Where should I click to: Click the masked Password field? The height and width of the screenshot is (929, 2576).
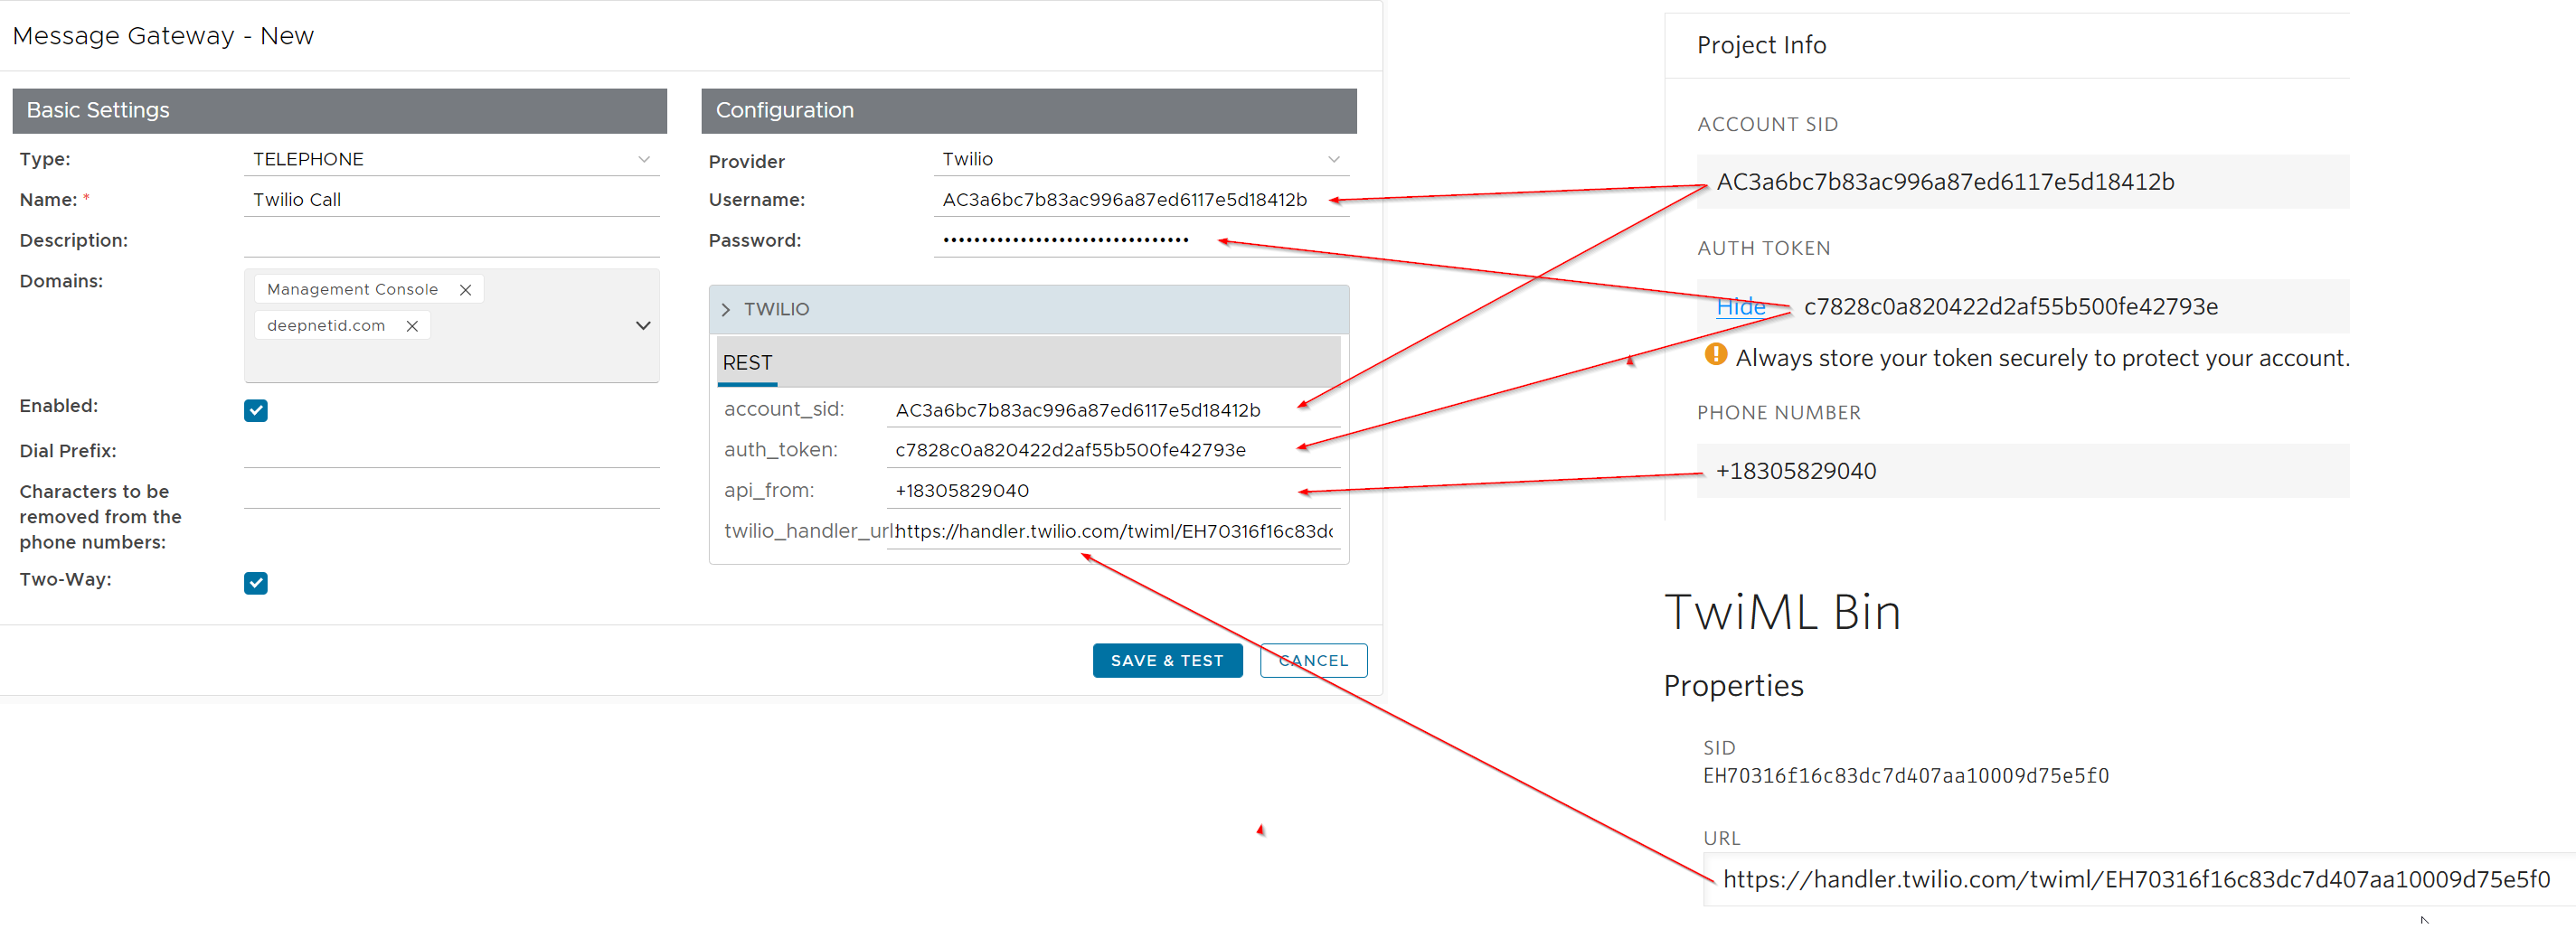[x=1141, y=241]
